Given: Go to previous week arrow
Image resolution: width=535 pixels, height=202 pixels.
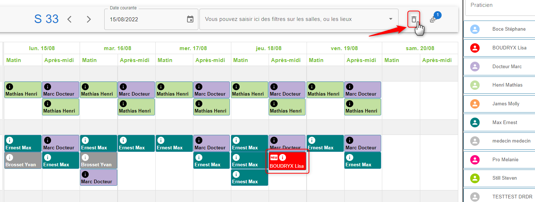Looking at the screenshot, I should pyautogui.click(x=69, y=19).
